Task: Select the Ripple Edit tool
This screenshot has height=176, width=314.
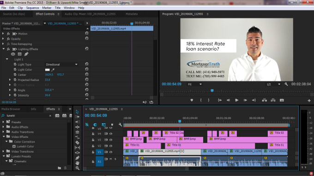Action: (77, 122)
